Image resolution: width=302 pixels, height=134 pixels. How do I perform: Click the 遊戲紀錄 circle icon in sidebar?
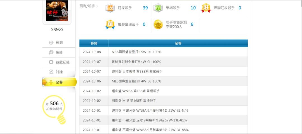pyautogui.click(x=51, y=62)
